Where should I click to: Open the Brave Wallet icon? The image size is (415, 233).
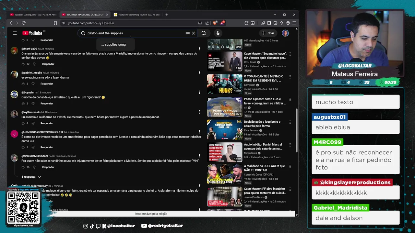click(x=275, y=23)
